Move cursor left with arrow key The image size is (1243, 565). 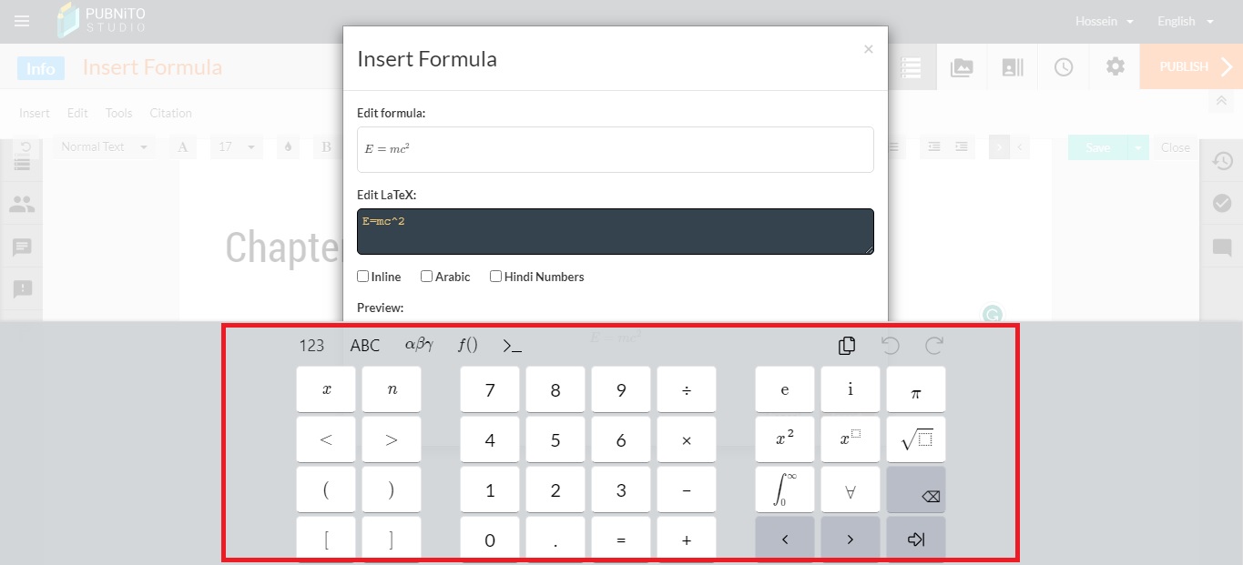785,540
